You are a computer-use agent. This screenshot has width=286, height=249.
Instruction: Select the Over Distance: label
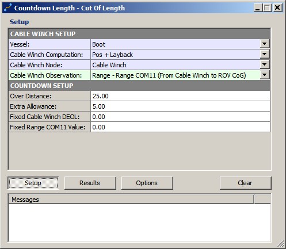pos(30,96)
